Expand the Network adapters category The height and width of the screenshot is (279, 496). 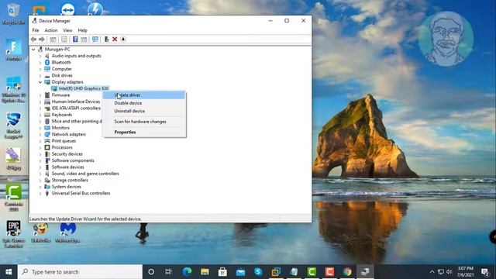point(40,134)
